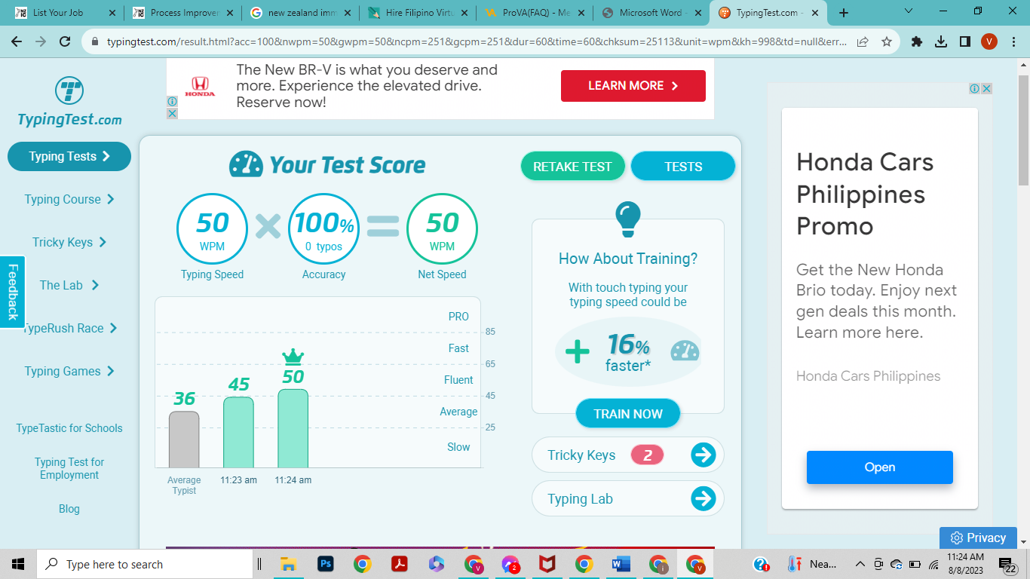Click the arrow icon beside Typing Lab
1030x579 pixels.
(703, 498)
